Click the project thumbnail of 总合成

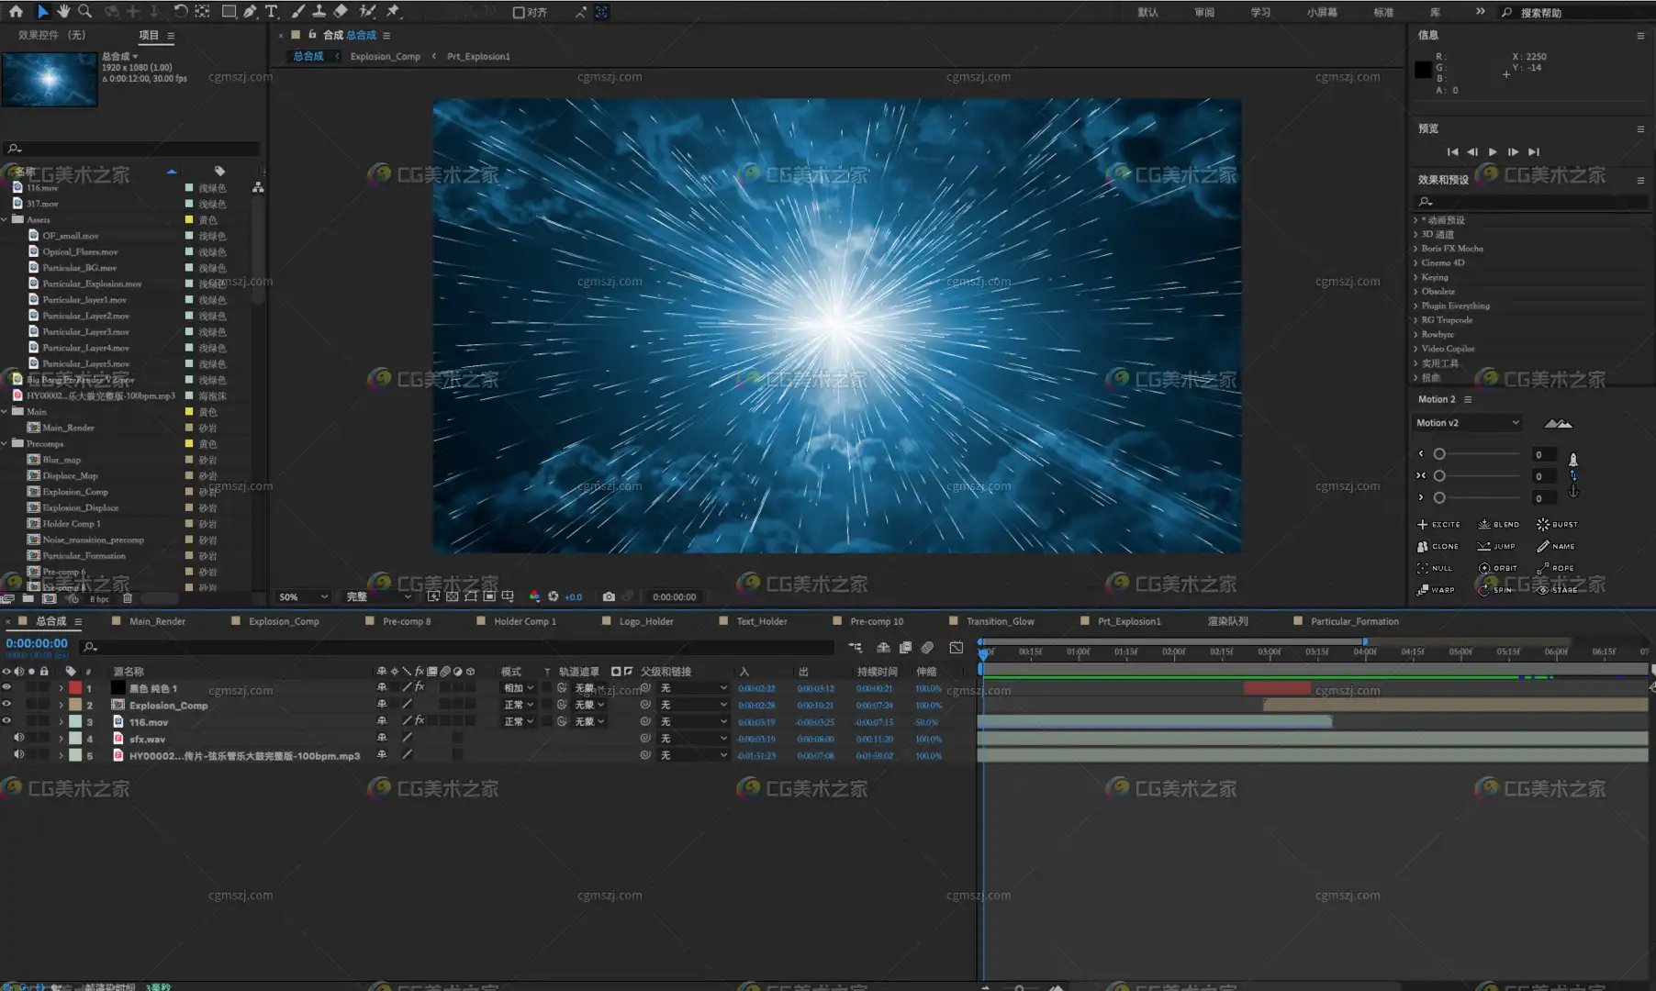pos(50,80)
